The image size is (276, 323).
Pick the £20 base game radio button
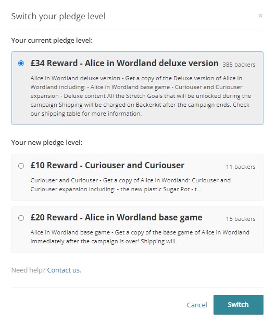click(x=21, y=218)
